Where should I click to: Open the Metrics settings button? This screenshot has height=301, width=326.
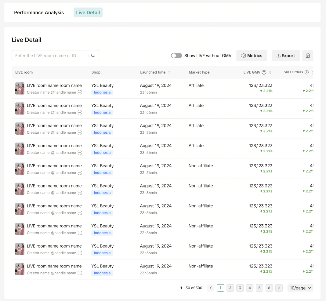tap(252, 56)
